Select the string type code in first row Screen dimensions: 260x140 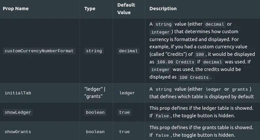pos(94,51)
